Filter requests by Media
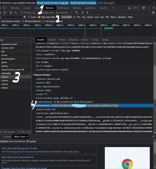 [x=90, y=17]
